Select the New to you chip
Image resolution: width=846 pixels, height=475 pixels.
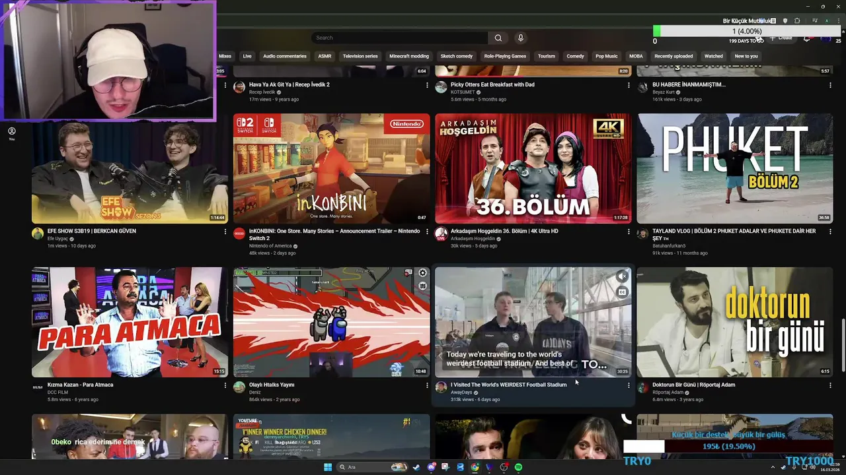click(x=746, y=56)
